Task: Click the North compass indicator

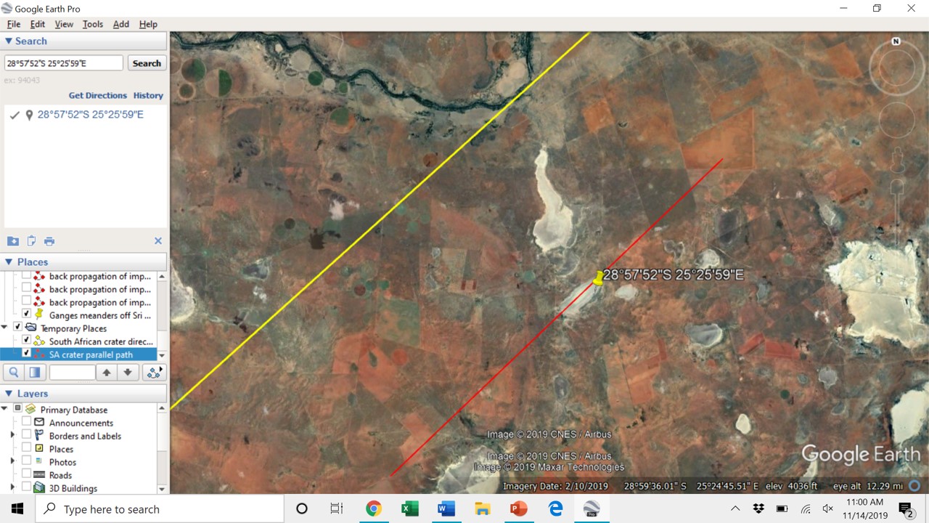Action: tap(896, 41)
